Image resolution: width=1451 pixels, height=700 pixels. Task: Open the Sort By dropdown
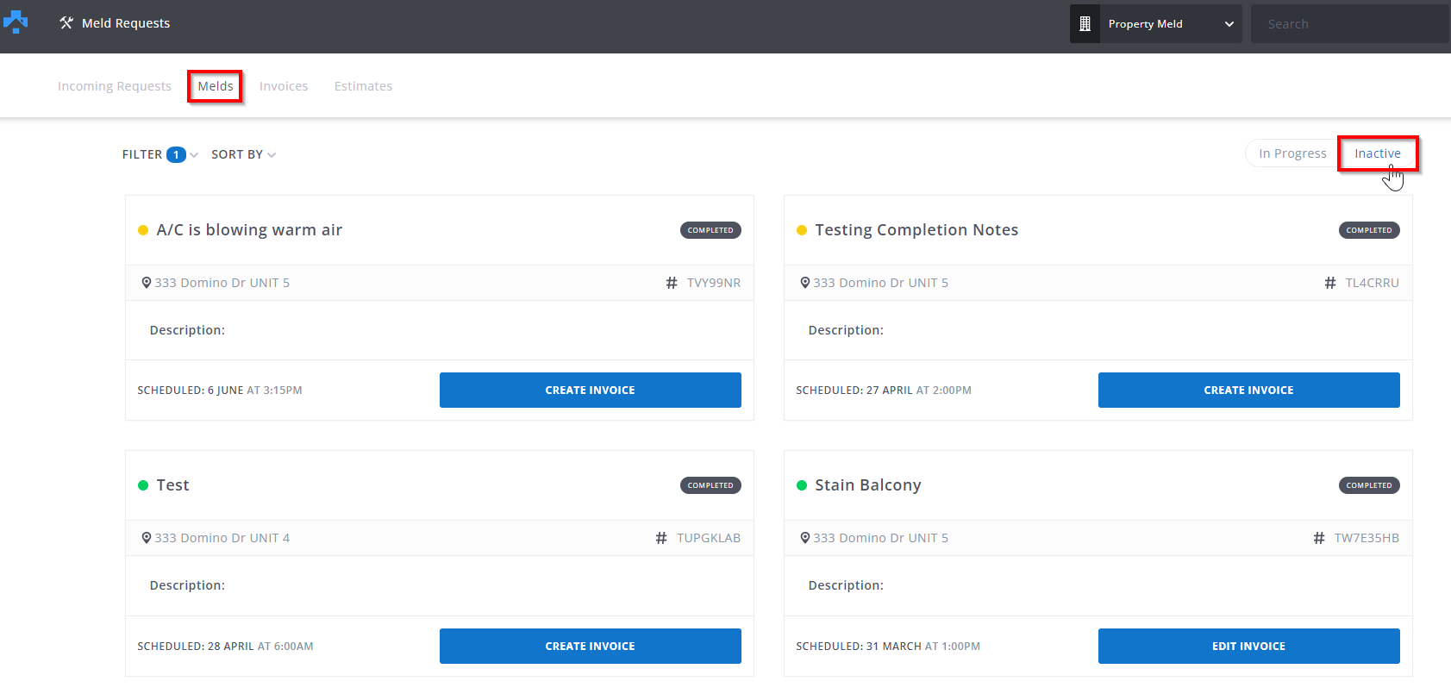pos(243,154)
